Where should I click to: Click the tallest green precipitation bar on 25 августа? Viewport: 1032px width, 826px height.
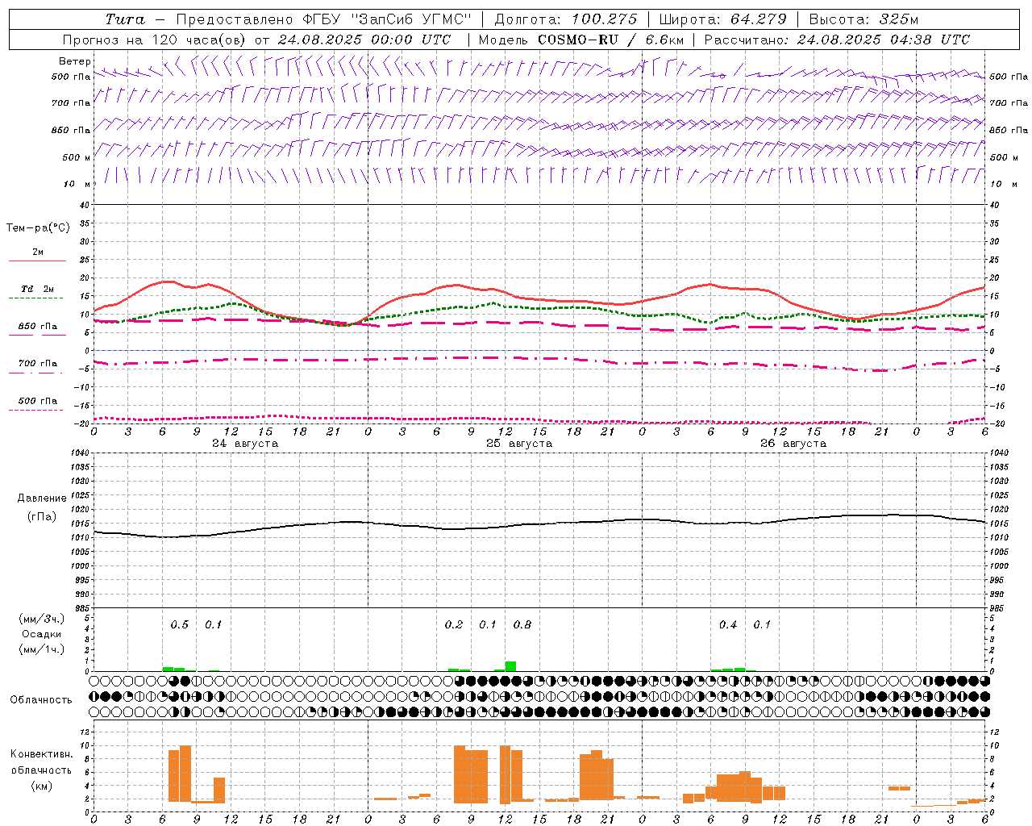510,666
